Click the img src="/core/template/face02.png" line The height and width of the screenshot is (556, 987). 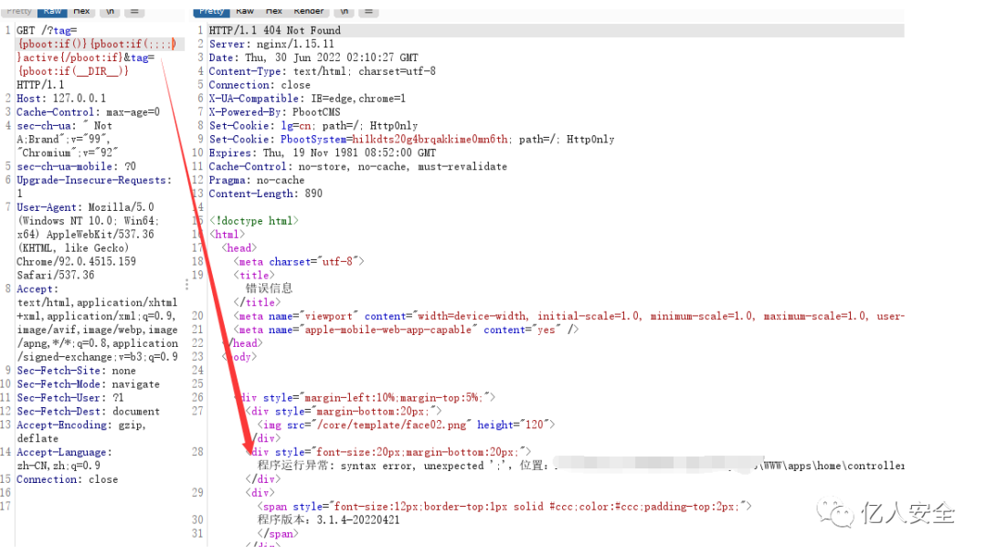click(406, 425)
